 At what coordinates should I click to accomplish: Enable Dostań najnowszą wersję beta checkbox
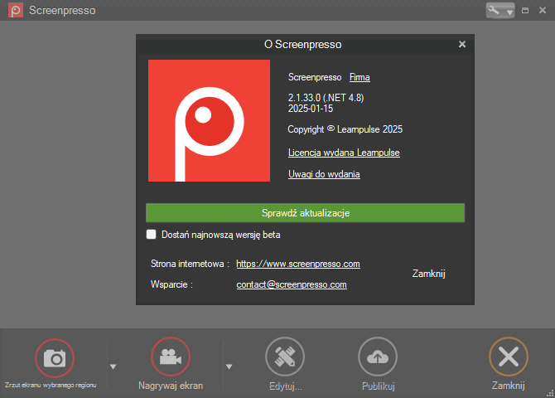(151, 235)
